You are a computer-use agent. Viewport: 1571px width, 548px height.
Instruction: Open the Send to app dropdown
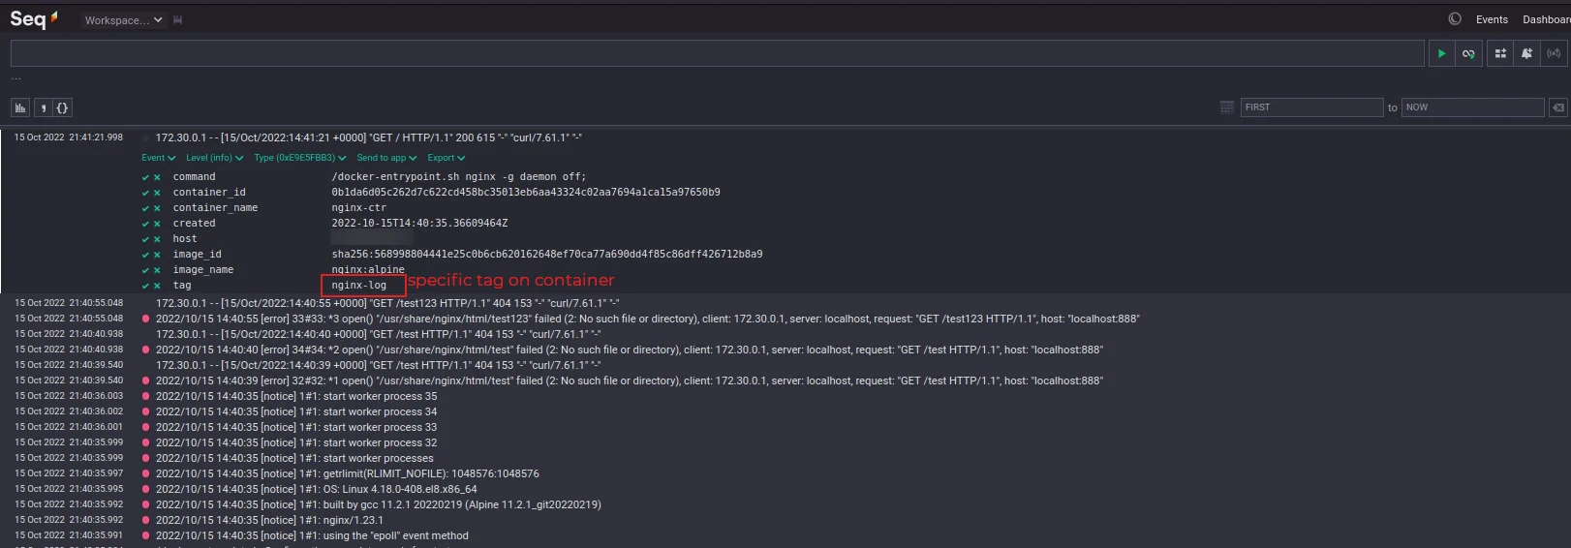click(x=386, y=158)
